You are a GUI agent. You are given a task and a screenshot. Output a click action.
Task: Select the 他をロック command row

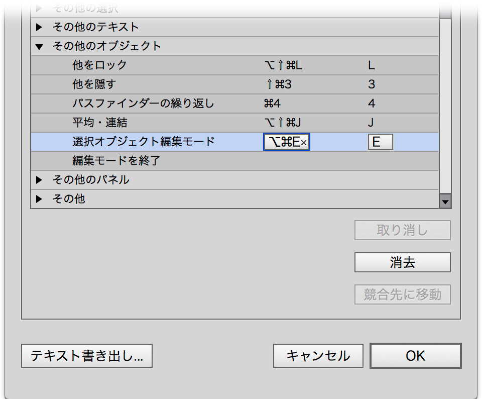point(234,65)
